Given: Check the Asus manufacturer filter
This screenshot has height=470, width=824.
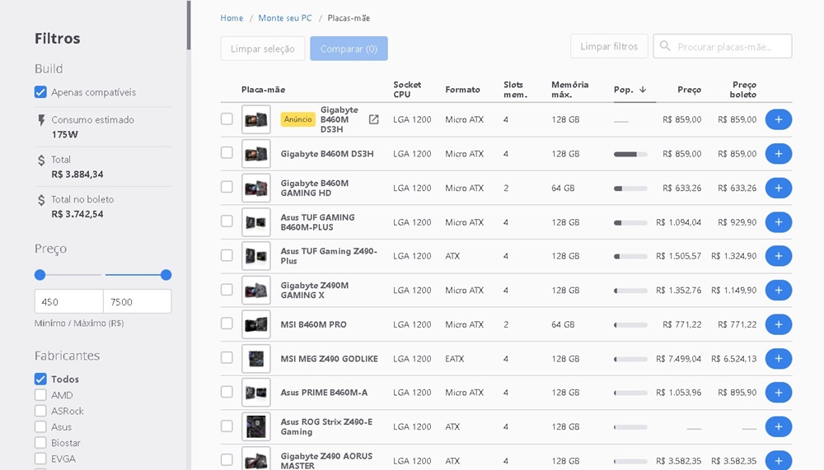Looking at the screenshot, I should [x=40, y=426].
